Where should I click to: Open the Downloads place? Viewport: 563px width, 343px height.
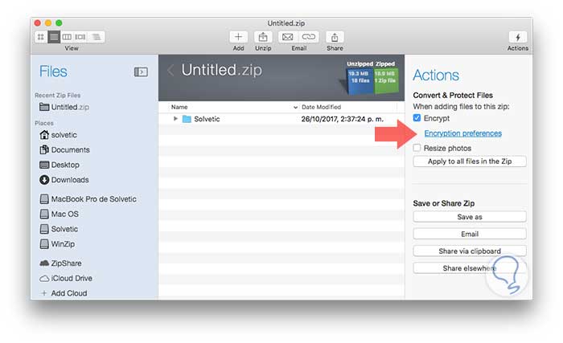(x=64, y=180)
